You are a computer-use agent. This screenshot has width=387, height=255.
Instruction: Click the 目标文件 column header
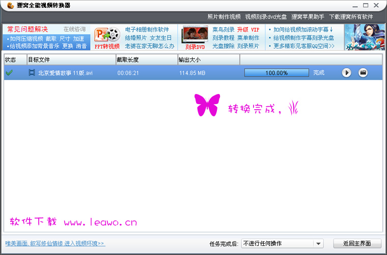(x=72, y=60)
